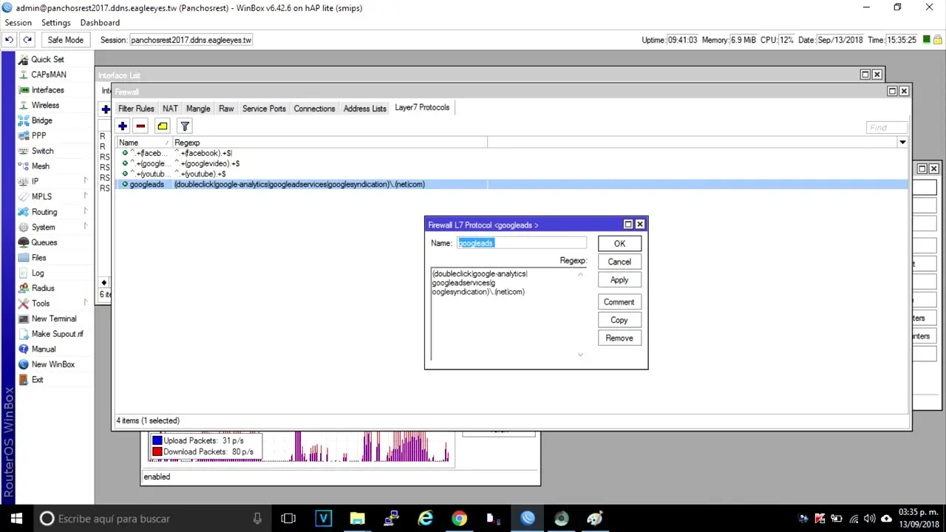Open the Manual from the sidebar

[44, 349]
